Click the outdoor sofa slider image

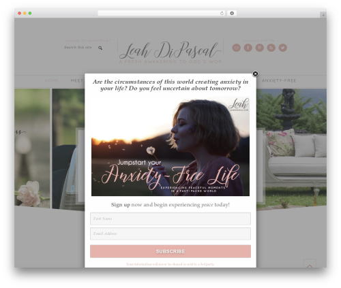(291, 148)
